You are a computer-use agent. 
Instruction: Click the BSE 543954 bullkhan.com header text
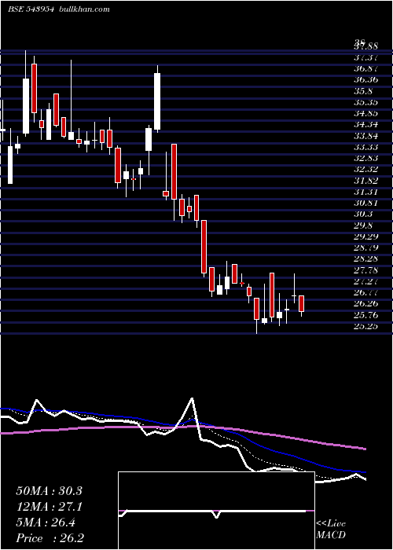59,9
